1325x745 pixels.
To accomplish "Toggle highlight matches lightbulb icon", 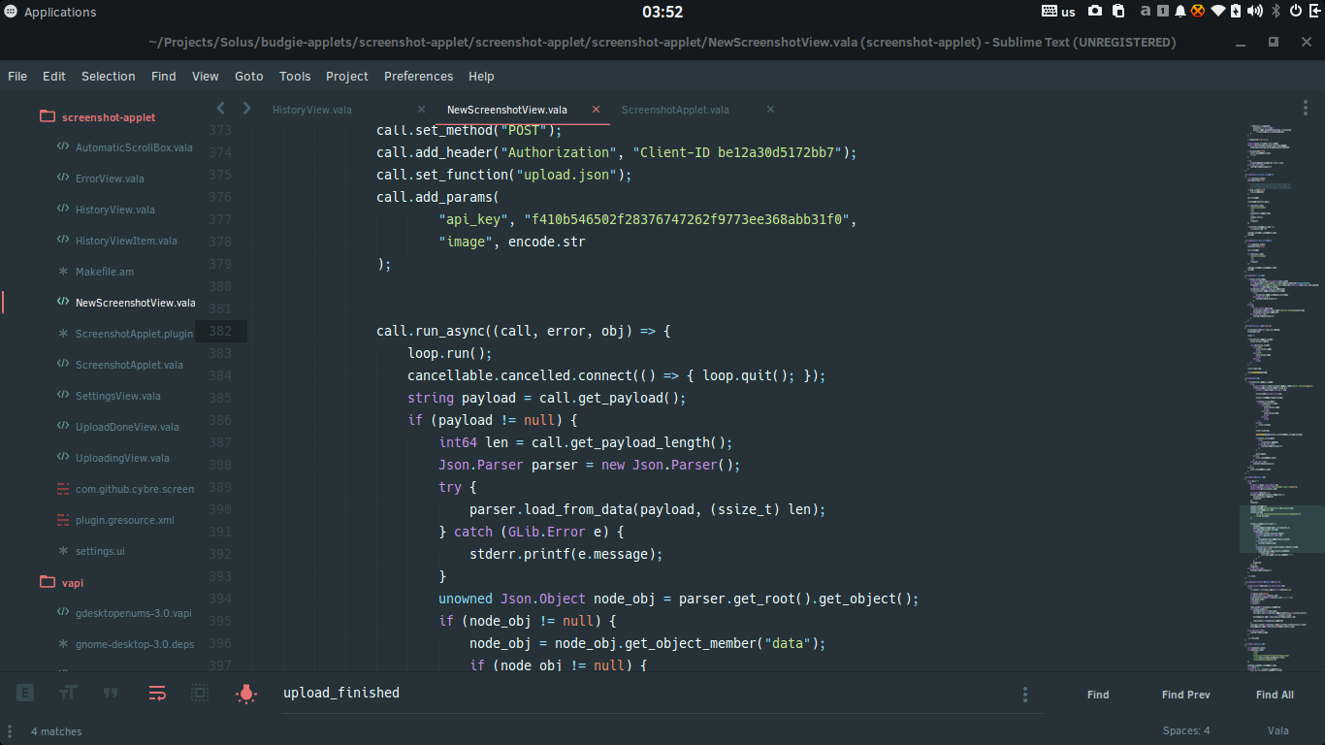I will (246, 693).
